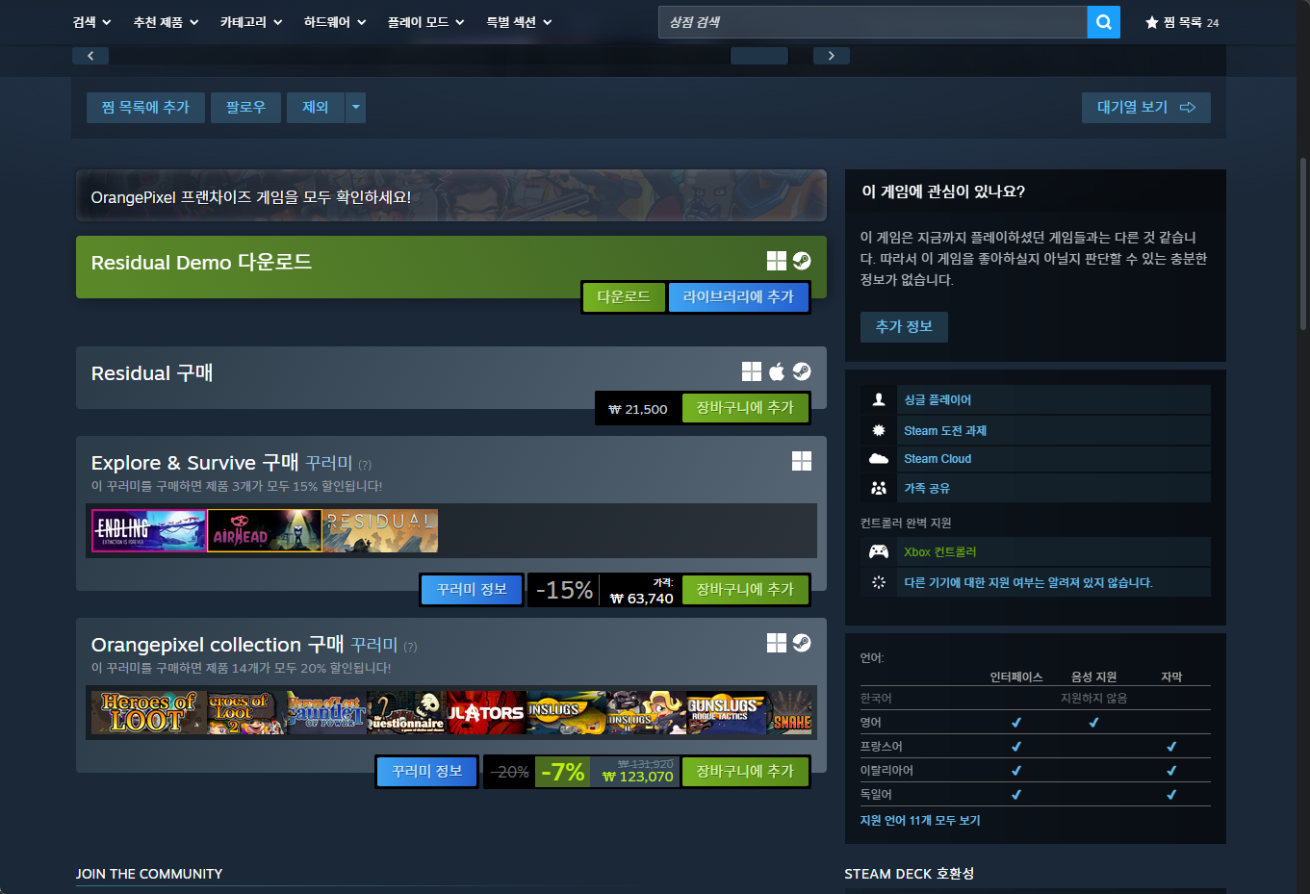Click the page vertical scrollbar
The image size is (1310, 894).
(x=1303, y=244)
